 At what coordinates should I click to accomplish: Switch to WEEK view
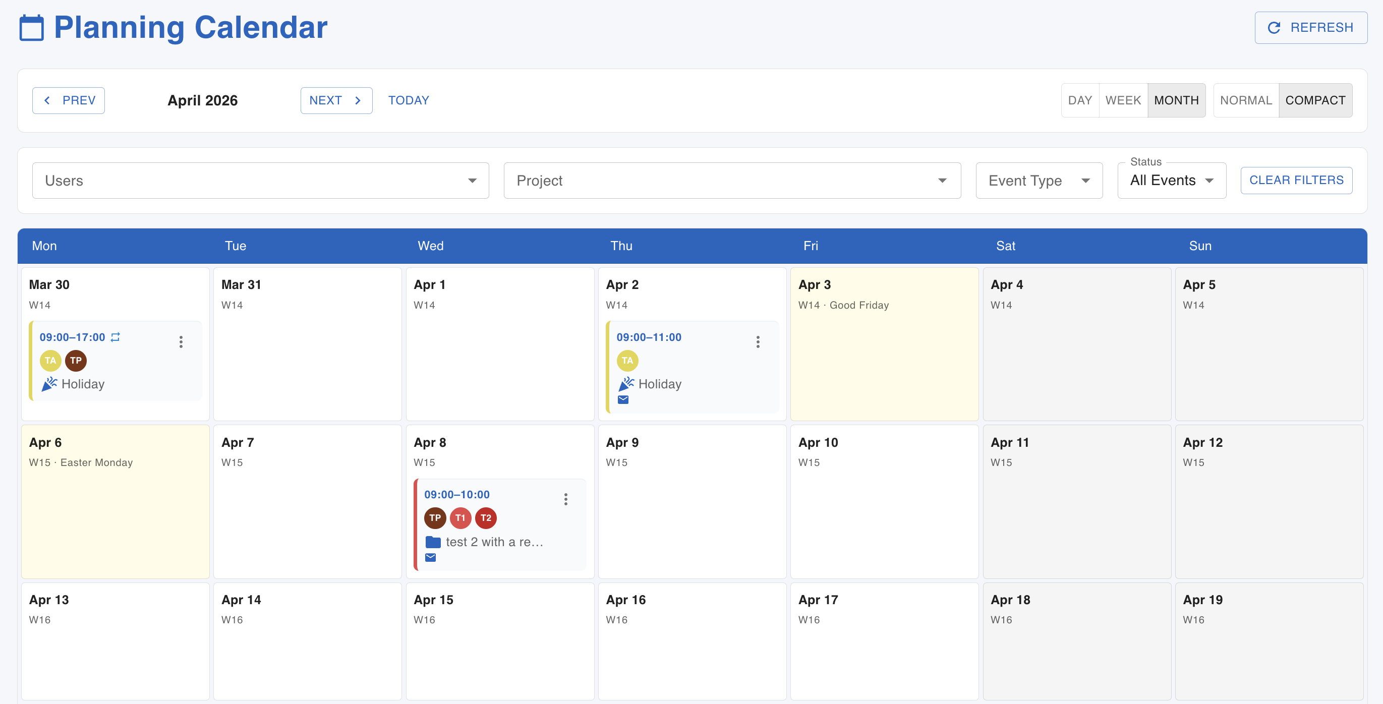click(1123, 100)
